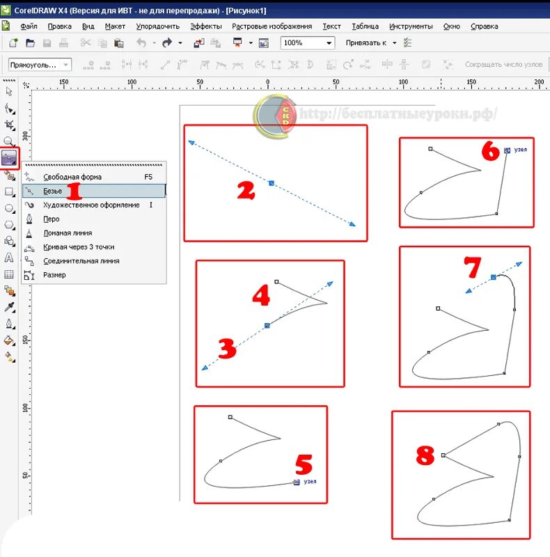Screen dimensions: 550x557
Task: Open the Вид menu
Action: point(88,26)
